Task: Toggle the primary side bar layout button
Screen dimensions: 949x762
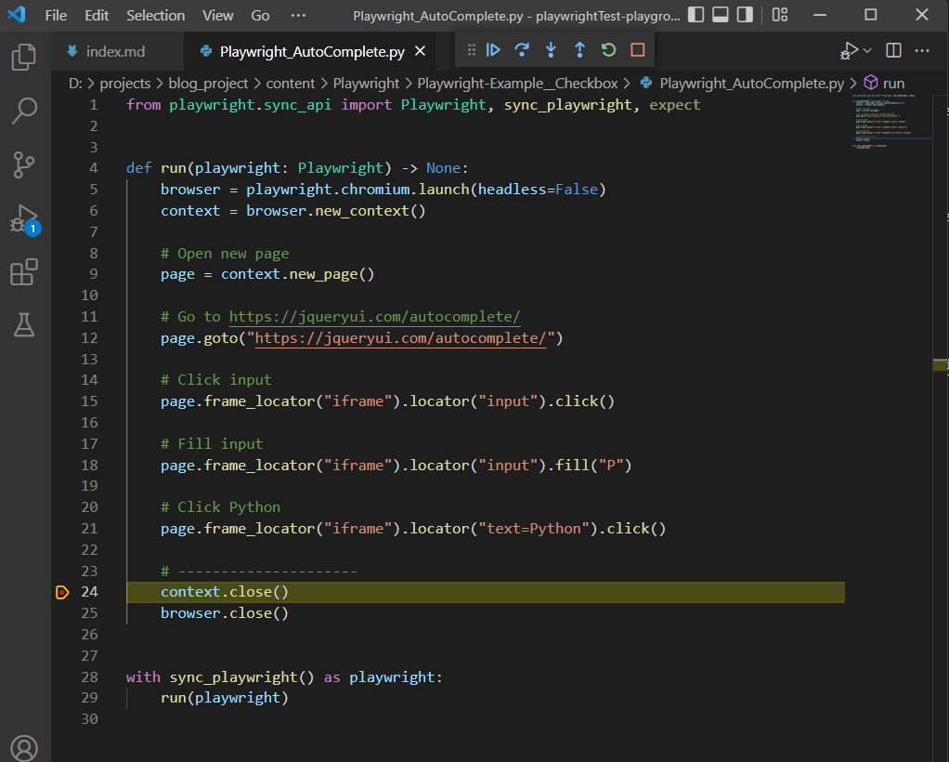Action: (696, 15)
